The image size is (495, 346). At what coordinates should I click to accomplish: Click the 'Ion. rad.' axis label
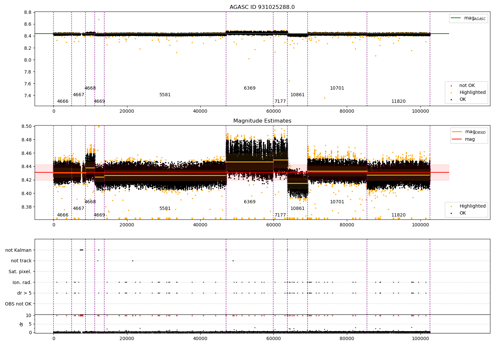point(22,283)
